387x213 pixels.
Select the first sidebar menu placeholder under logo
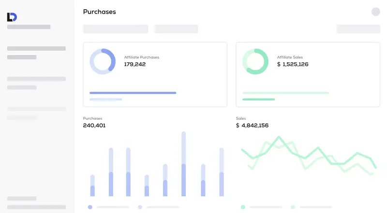[x=29, y=27]
